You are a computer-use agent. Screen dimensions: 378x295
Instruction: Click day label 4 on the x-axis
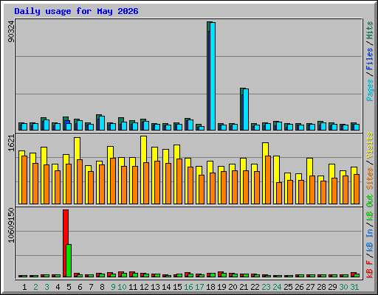coord(58,287)
